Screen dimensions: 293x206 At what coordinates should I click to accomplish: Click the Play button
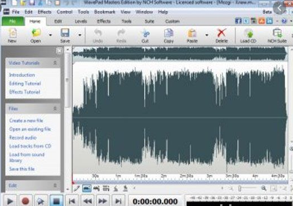[x=10, y=201]
